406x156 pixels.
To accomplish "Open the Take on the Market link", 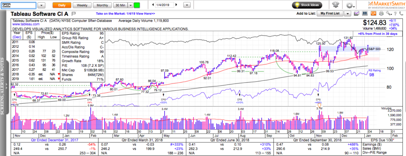I will 125,14.
